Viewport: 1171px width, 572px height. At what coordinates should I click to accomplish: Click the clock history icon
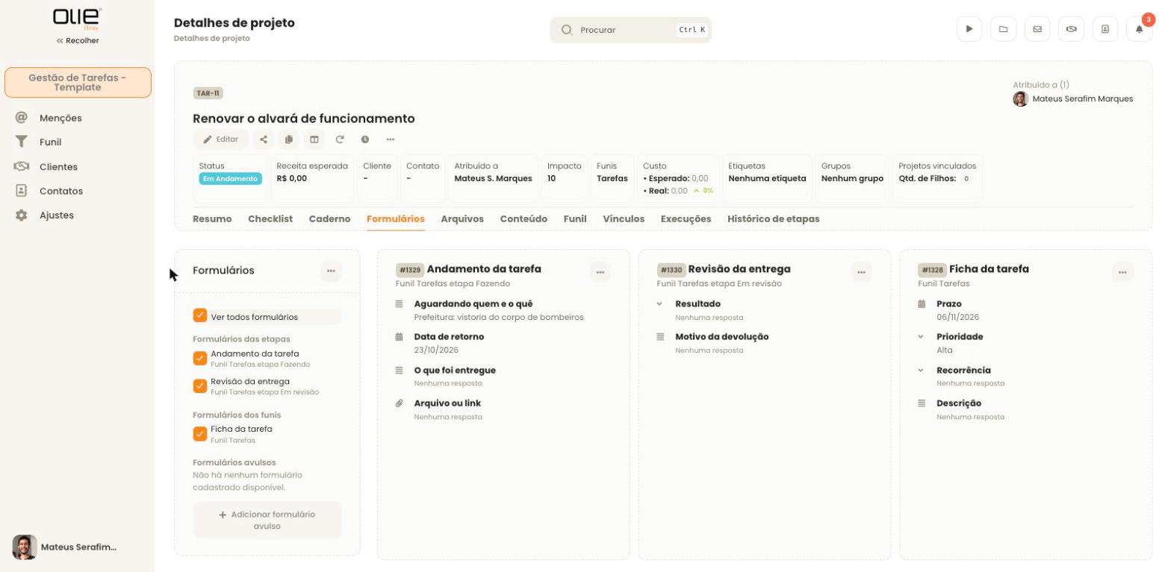click(364, 139)
